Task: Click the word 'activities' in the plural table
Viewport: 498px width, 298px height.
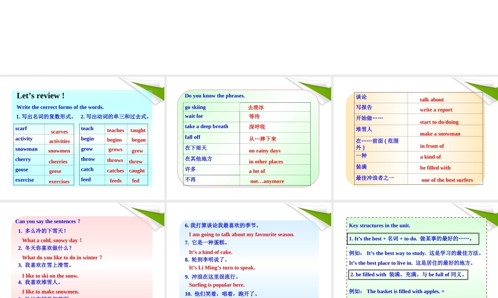Action: (x=59, y=141)
